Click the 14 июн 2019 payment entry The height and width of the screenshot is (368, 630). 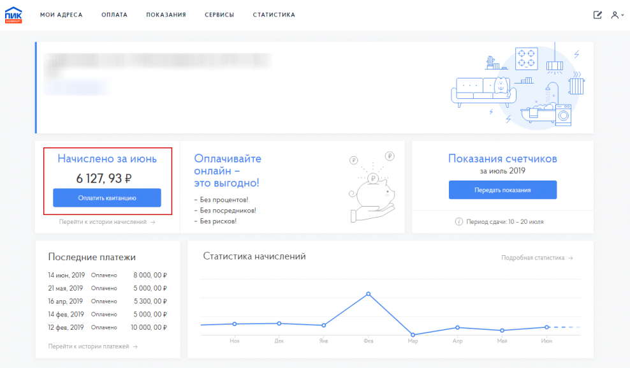[x=104, y=274]
